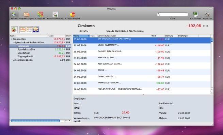Open the Kontoauswertung chart view
This screenshot has height=135, width=223.
click(x=55, y=16)
